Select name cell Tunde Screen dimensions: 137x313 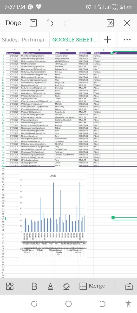pyautogui.click(x=67, y=157)
